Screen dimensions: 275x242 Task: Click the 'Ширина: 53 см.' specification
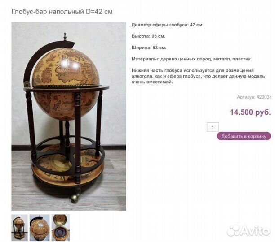coord(149,48)
